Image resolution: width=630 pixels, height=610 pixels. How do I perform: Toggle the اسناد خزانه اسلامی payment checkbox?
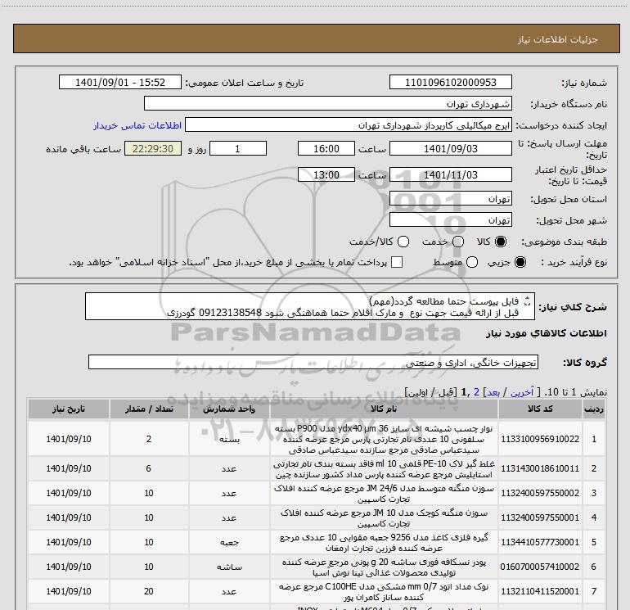(397, 262)
